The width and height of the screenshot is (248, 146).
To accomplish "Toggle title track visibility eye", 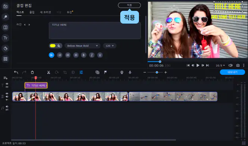I will [7, 84].
